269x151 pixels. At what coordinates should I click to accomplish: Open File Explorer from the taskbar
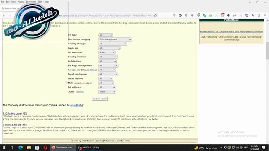(29, 148)
